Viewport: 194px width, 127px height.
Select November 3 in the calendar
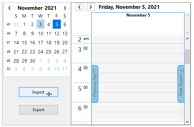[x=41, y=24]
